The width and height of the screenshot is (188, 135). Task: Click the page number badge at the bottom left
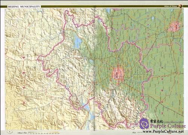pyautogui.click(x=10, y=132)
